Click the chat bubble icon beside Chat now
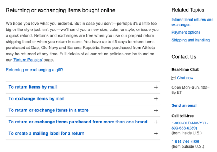217x152 pixels. tap(174, 78)
